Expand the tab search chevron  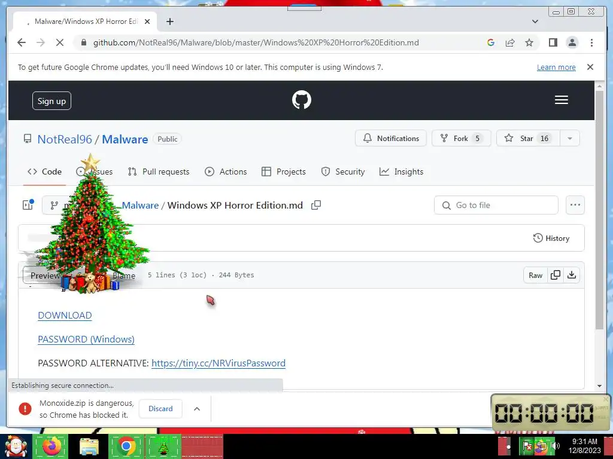tap(535, 22)
